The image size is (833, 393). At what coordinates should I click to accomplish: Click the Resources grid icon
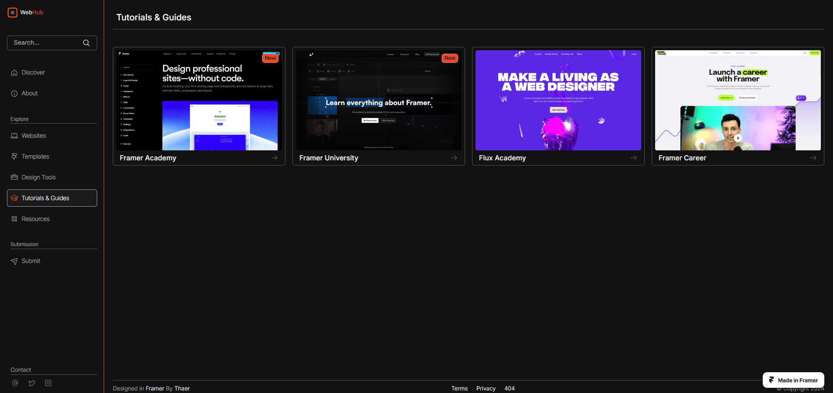coord(14,219)
